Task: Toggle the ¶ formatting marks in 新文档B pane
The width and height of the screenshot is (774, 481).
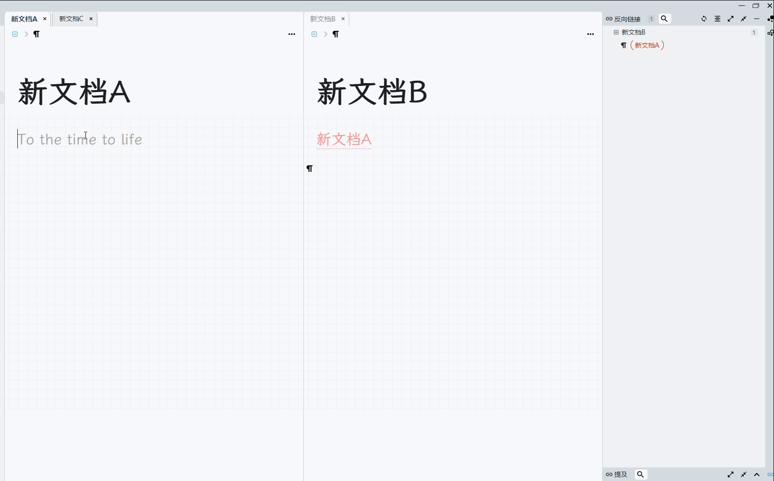Action: tap(337, 34)
